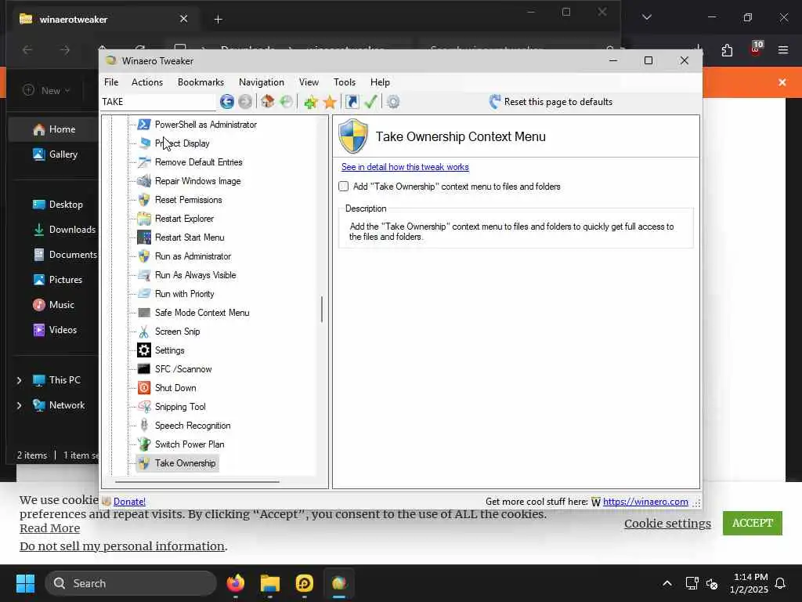The height and width of the screenshot is (602, 802).
Task: Open Winaero Tweaker settings gear icon
Action: pyautogui.click(x=393, y=102)
